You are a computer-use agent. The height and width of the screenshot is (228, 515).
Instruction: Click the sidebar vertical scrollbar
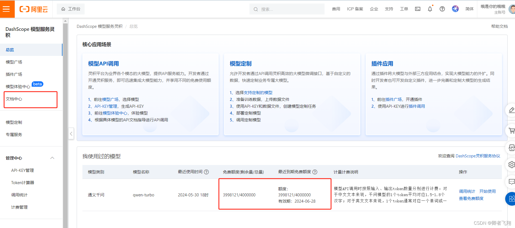[65, 125]
